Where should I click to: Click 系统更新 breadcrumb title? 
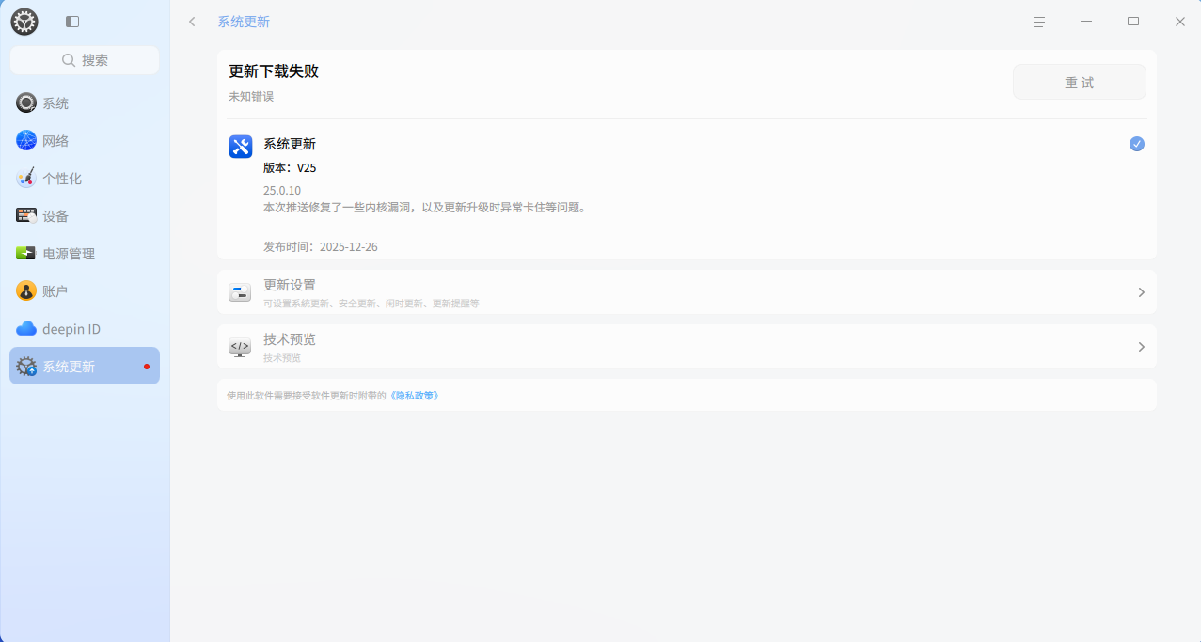click(244, 22)
